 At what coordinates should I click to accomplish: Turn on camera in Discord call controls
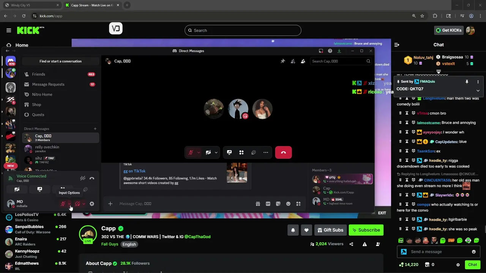208,152
